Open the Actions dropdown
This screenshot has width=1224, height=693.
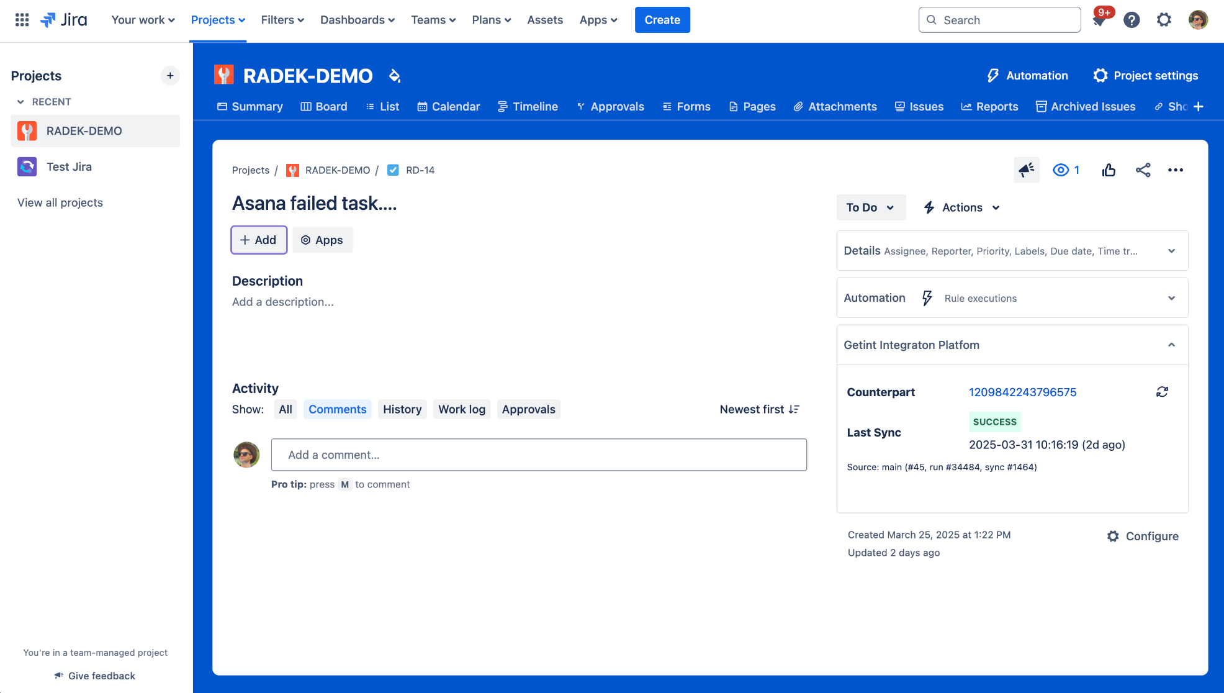point(961,207)
